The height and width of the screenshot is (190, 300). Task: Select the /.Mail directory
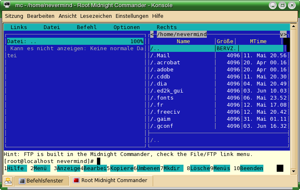pos(218,56)
